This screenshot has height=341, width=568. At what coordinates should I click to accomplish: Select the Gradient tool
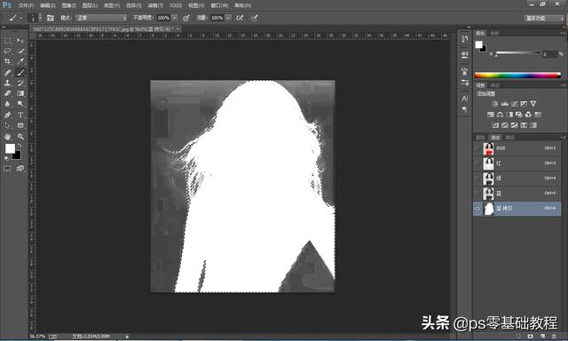pos(20,93)
